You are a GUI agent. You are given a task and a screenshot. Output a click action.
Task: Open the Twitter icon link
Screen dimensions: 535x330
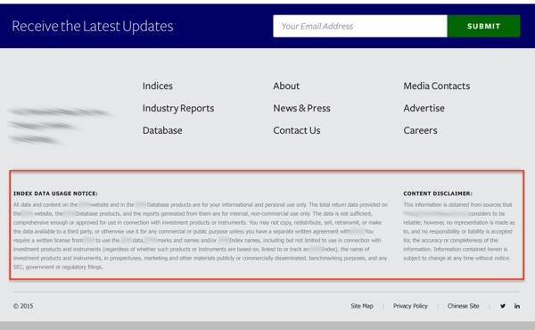503,306
